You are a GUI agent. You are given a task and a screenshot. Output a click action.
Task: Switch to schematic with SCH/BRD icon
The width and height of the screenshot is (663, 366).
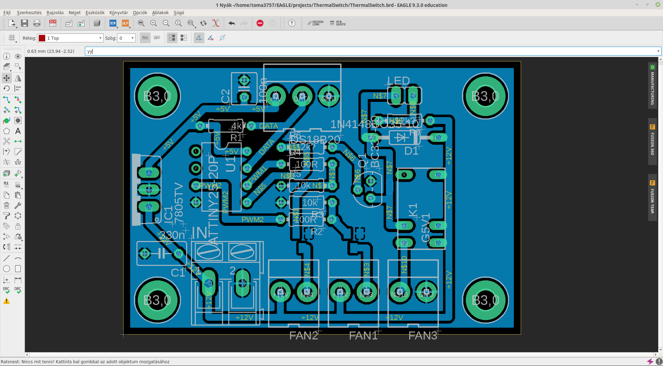tap(52, 23)
